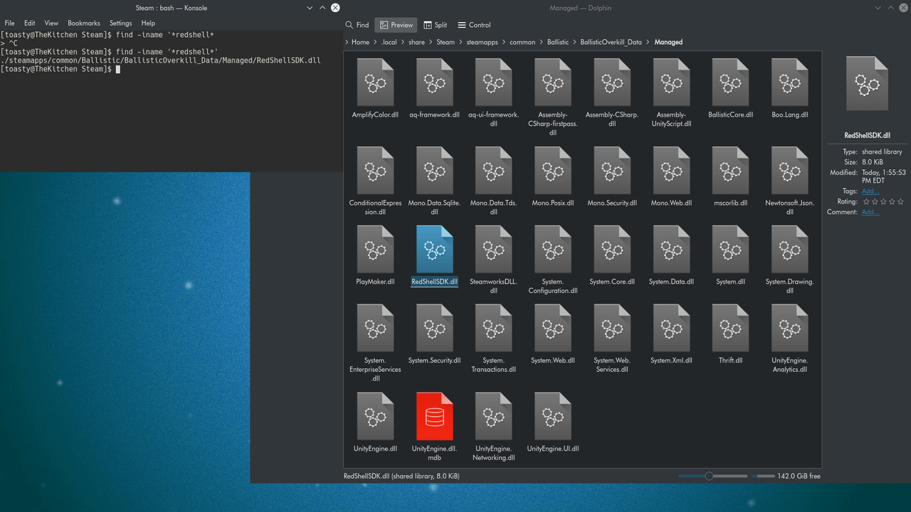This screenshot has width=911, height=512.
Task: Open the breadcrumb arrow after steamapps
Action: [502, 42]
